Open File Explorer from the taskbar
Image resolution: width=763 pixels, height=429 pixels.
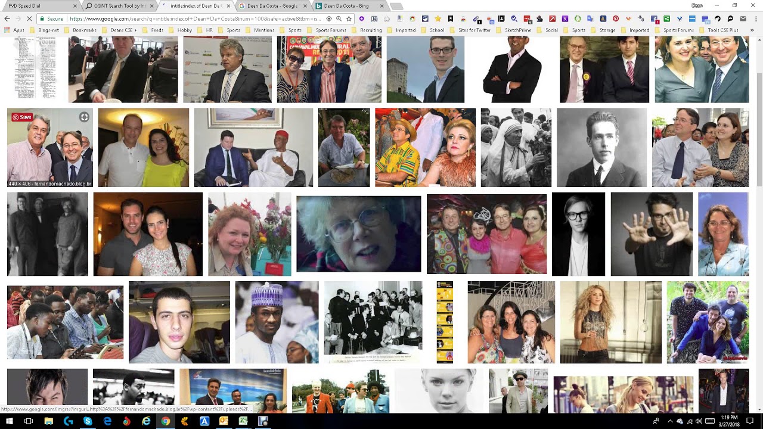click(x=48, y=421)
